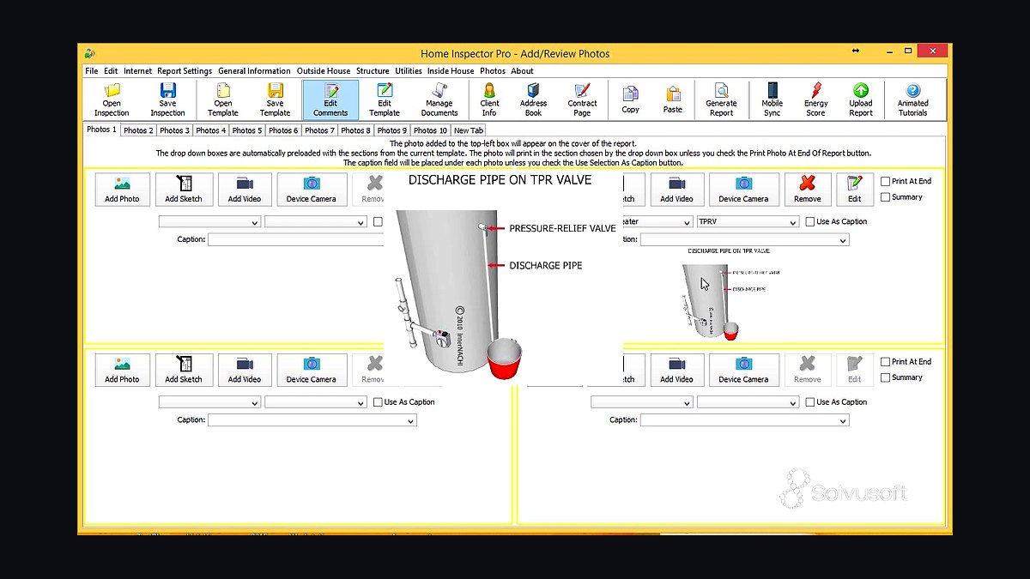The height and width of the screenshot is (579, 1030).
Task: Open second section dropdown in bottom-left box
Action: (x=316, y=402)
